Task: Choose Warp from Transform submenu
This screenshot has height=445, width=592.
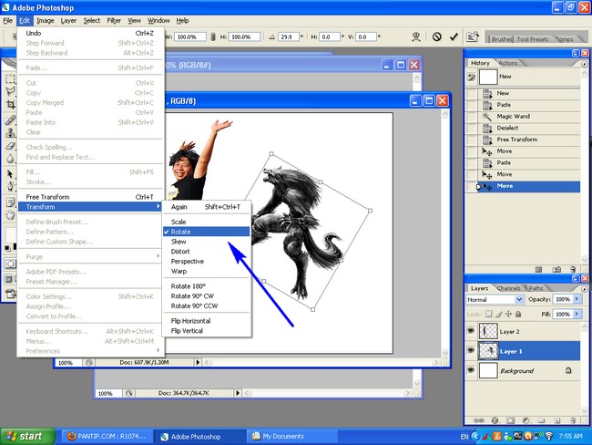Action: (x=206, y=271)
